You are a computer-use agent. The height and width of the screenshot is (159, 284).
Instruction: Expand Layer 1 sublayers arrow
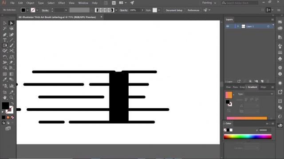tap(238, 26)
